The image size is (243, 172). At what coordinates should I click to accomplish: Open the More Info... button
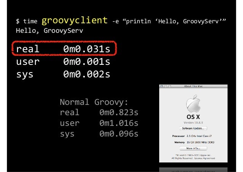click(x=193, y=148)
